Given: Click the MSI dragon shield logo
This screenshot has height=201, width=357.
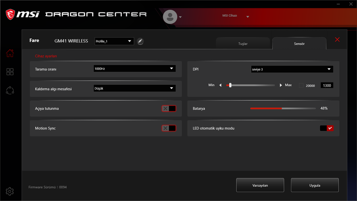Looking at the screenshot, I should click(10, 14).
